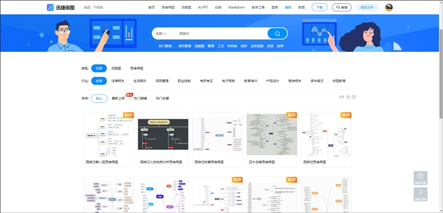443x213 pixels.
Task: Click VIP badge on 西游记第一回思维导图 card
Action: pyautogui.click(x=129, y=115)
